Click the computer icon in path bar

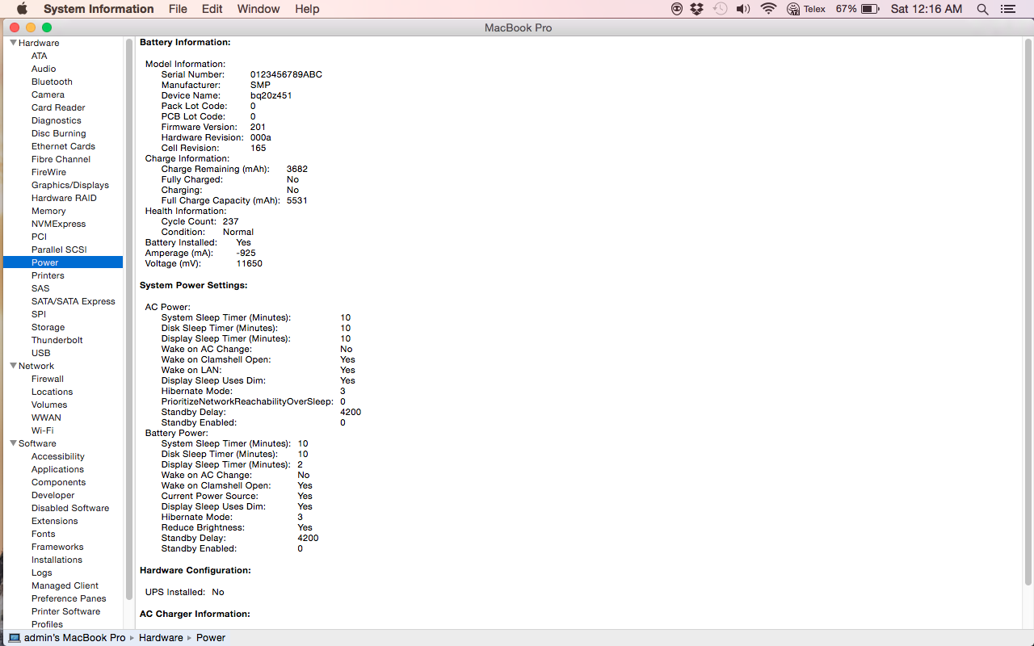[x=15, y=637]
